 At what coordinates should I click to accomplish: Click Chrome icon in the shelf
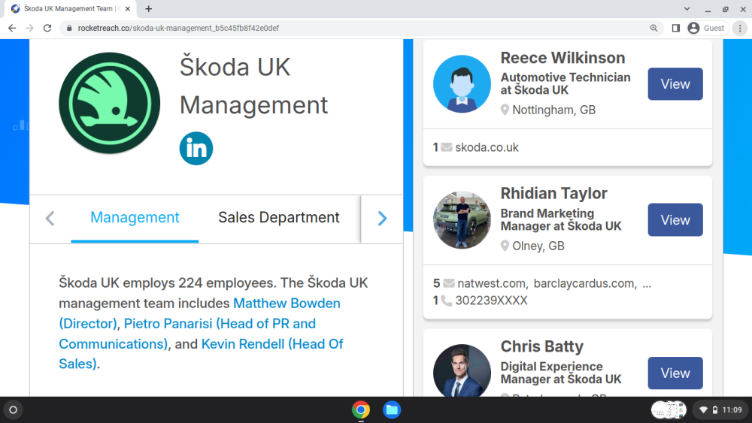click(x=361, y=409)
